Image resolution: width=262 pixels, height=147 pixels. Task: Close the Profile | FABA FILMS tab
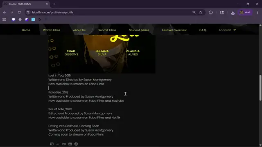tap(47, 4)
